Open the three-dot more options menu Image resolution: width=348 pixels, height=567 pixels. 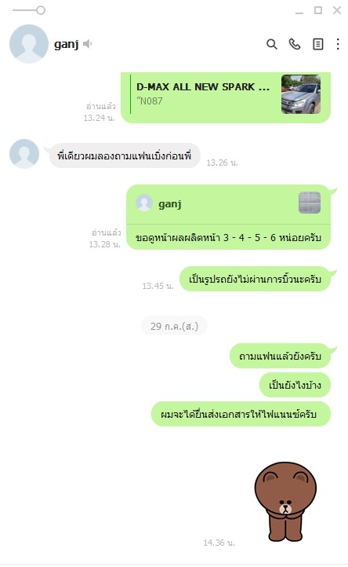coord(338,44)
